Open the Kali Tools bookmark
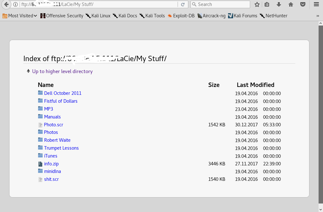Image resolution: width=323 pixels, height=212 pixels. point(152,16)
